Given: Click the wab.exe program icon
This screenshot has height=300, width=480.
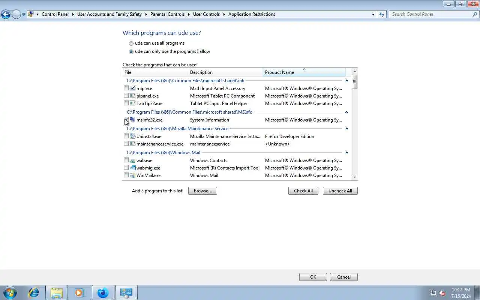Looking at the screenshot, I should coord(132,160).
